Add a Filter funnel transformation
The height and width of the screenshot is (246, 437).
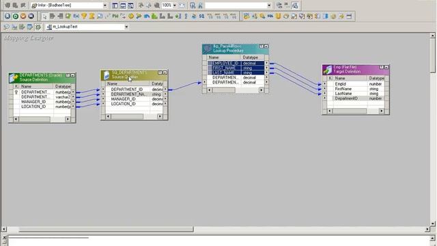pos(84,16)
